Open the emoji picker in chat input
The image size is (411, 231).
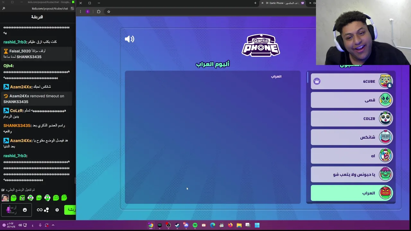tap(25, 210)
